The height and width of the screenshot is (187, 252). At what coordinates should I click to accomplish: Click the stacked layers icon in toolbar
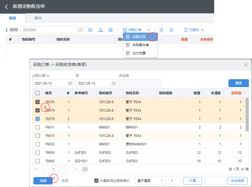coord(110,30)
